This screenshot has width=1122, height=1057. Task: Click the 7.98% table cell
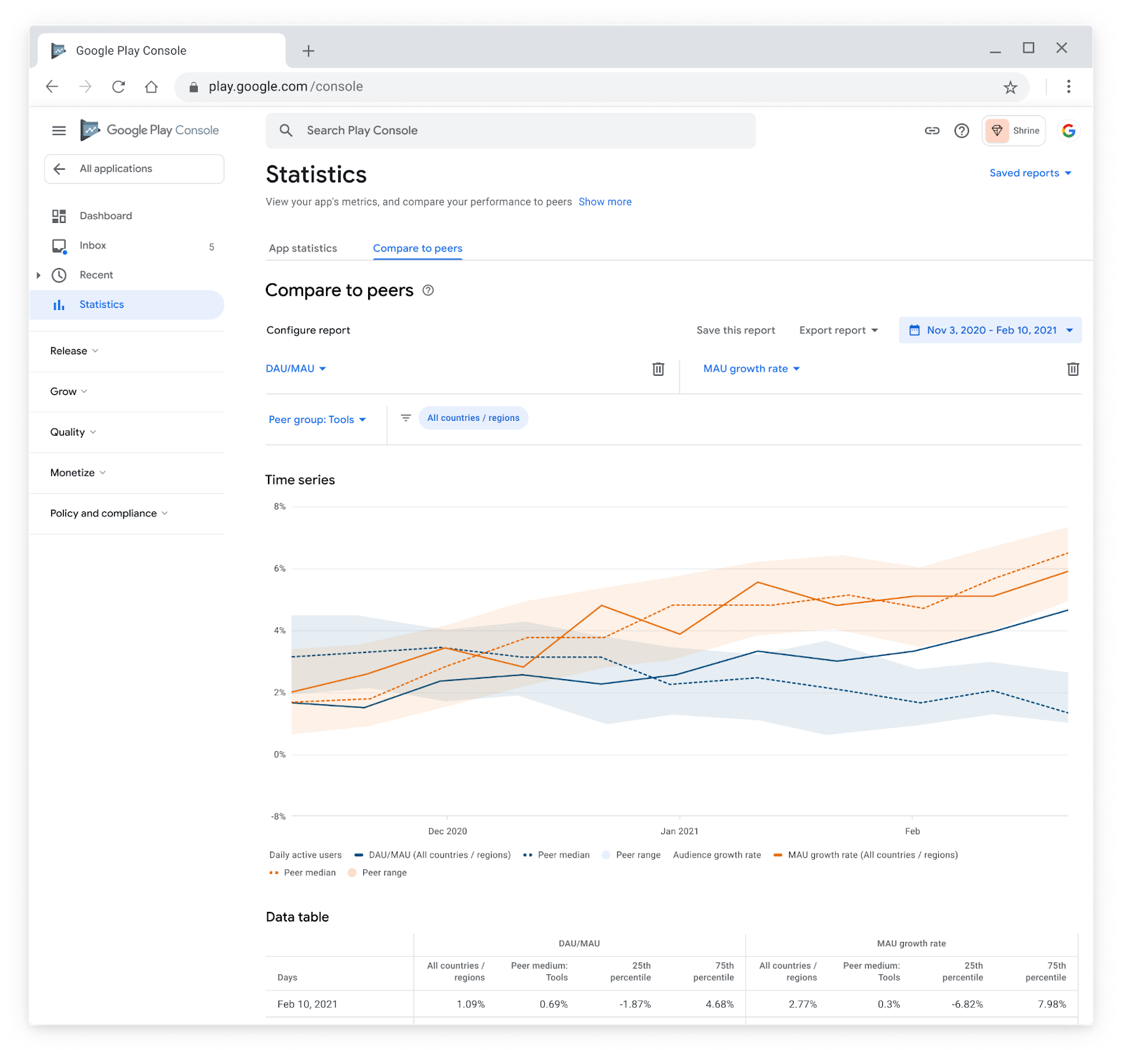point(1052,1005)
